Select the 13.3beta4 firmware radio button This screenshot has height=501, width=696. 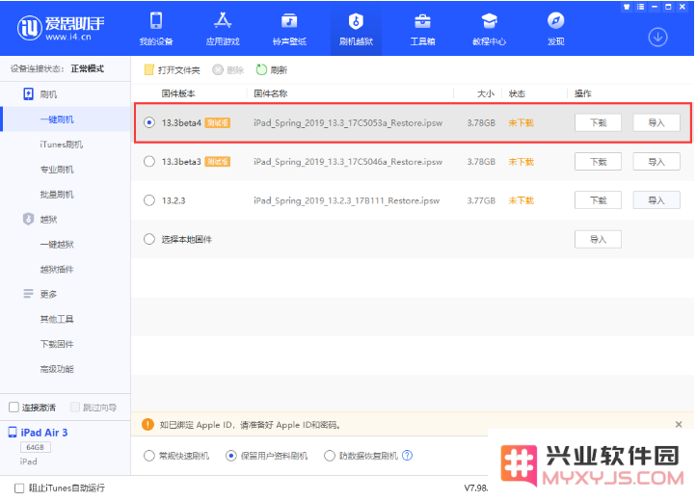coord(149,122)
